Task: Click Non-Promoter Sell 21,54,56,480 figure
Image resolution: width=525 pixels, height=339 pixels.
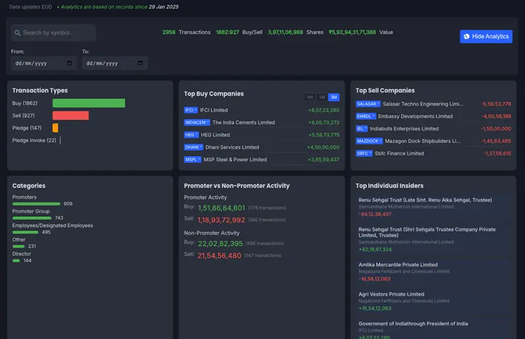Action: [x=219, y=256]
